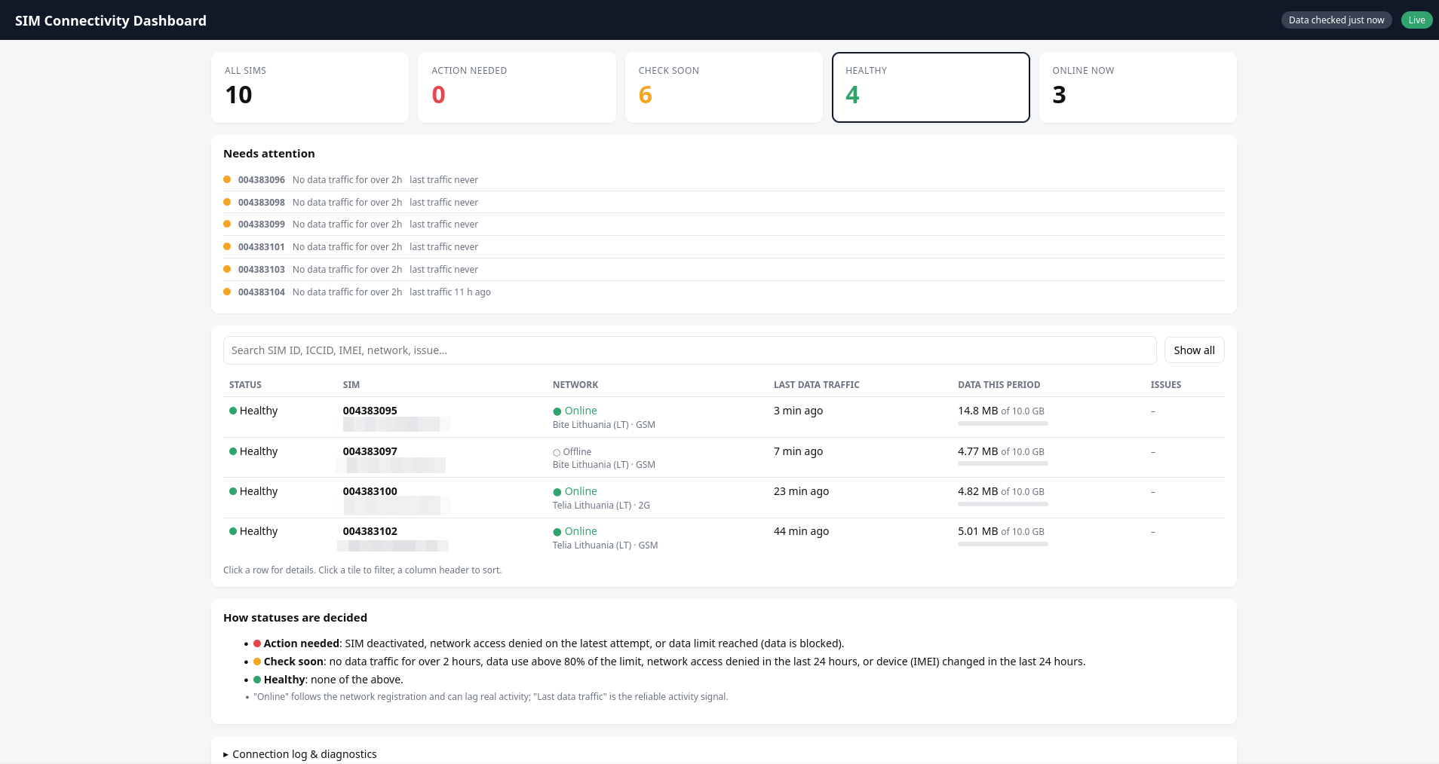This screenshot has height=764, width=1439.
Task: Open details for SIM 004383100 row
Action: (724, 498)
